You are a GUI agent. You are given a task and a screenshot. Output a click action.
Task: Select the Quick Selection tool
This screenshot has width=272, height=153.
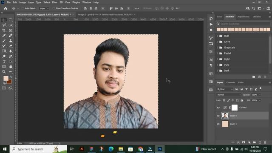coord(11,25)
